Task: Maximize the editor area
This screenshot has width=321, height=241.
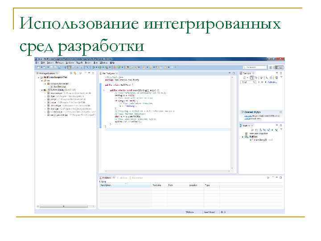Action: [x=233, y=73]
